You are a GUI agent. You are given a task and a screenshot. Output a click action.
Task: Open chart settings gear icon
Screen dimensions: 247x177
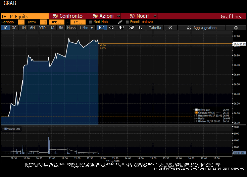pos(236,28)
